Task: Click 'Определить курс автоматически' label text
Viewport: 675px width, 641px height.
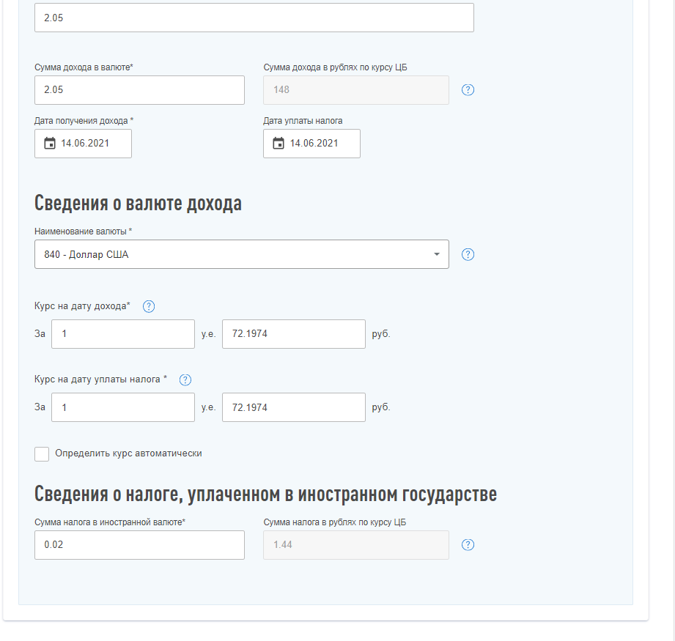Action: (128, 453)
